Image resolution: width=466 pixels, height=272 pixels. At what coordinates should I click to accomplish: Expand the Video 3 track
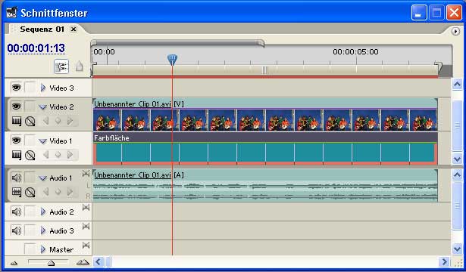[x=43, y=88]
